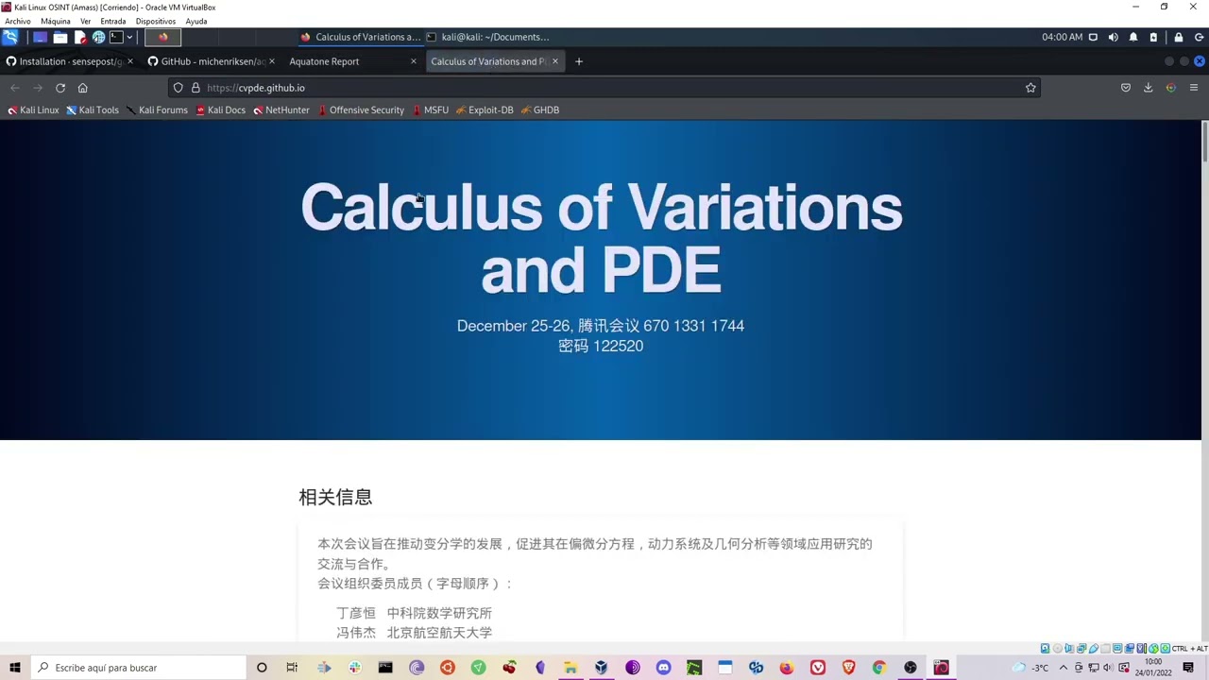
Task: Open the Exploit-DB bookmark
Action: tap(485, 110)
